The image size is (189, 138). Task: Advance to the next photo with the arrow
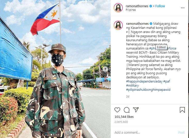coord(105,69)
